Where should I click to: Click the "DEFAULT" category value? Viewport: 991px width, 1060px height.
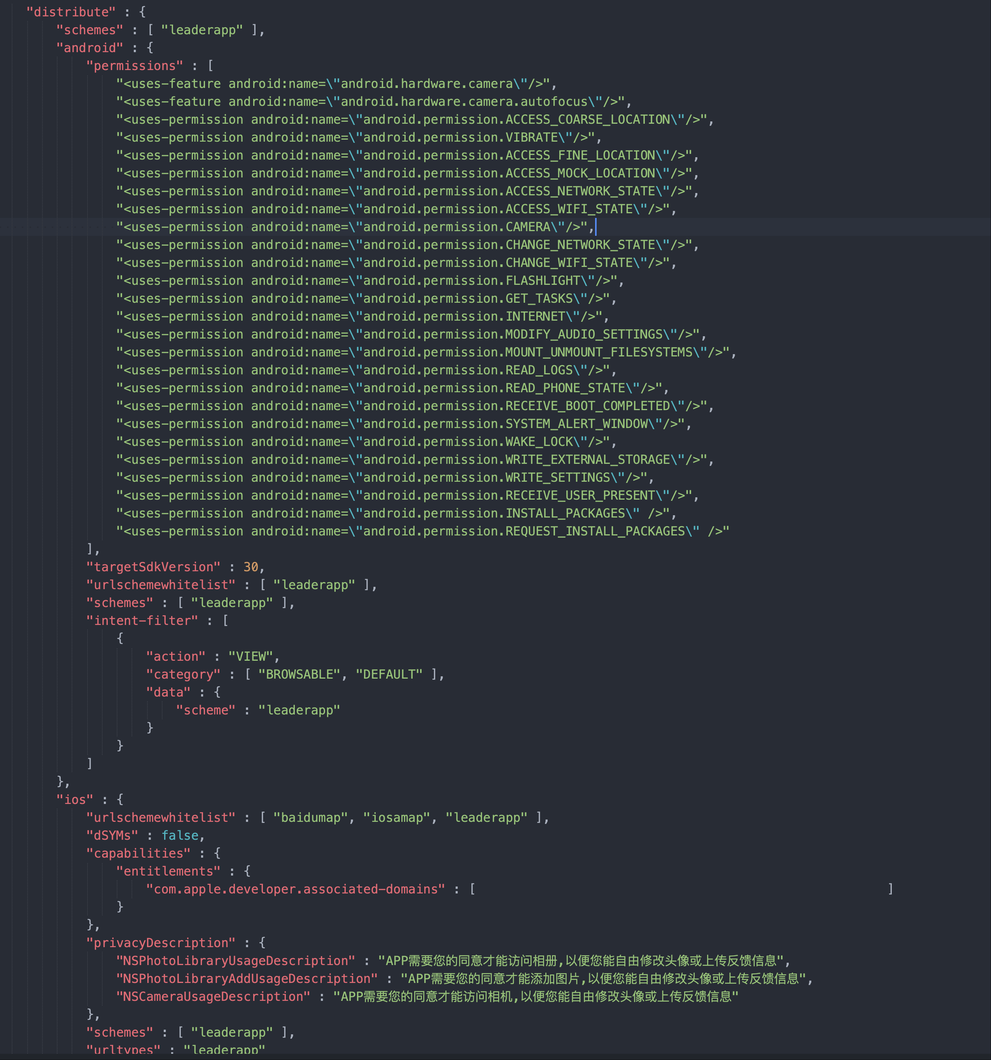pyautogui.click(x=389, y=674)
